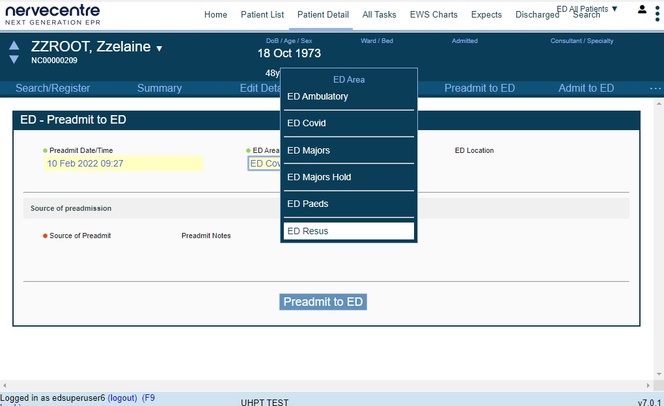Open Search/Register in the patient toolbar
This screenshot has width=664, height=406.
53,88
